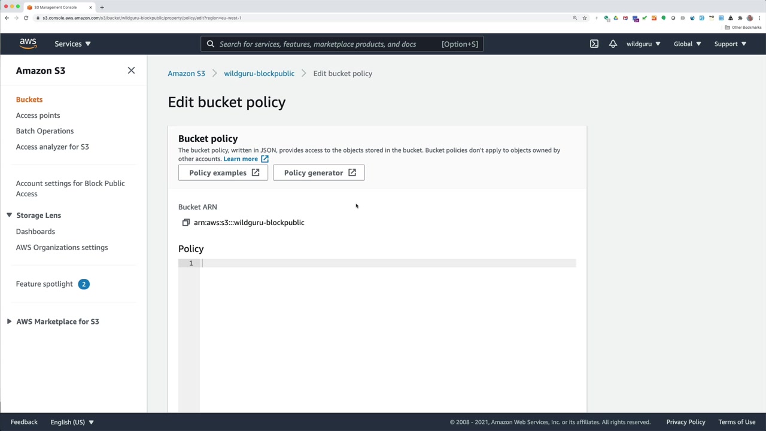Open the Terms of Use link
This screenshot has width=766, height=431.
coord(737,422)
